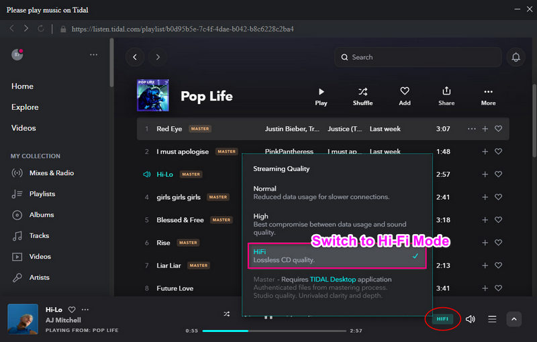Add Pop Life to collection

pyautogui.click(x=405, y=97)
